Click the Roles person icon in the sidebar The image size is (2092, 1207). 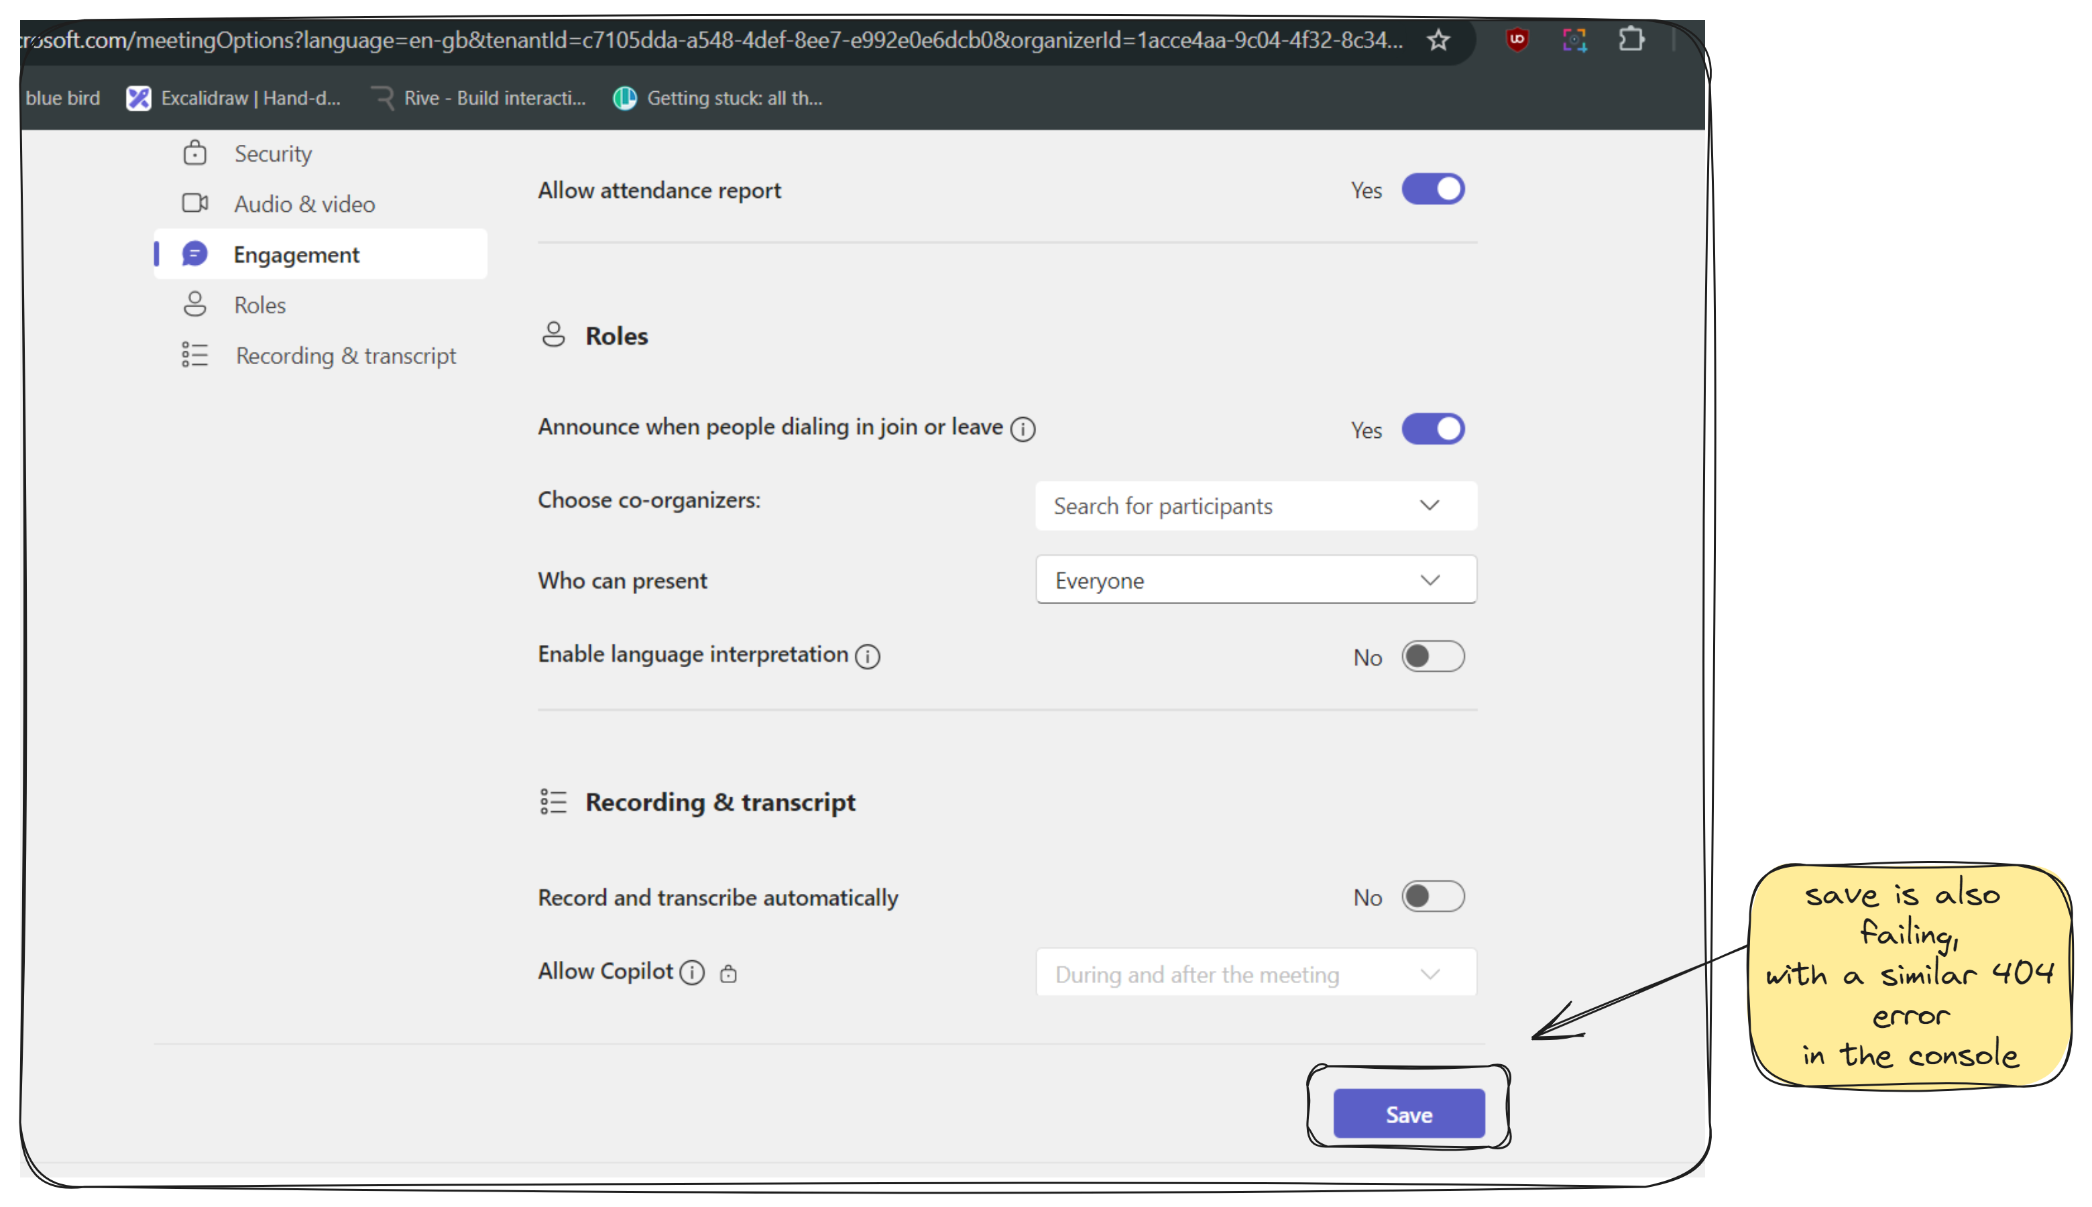click(194, 304)
